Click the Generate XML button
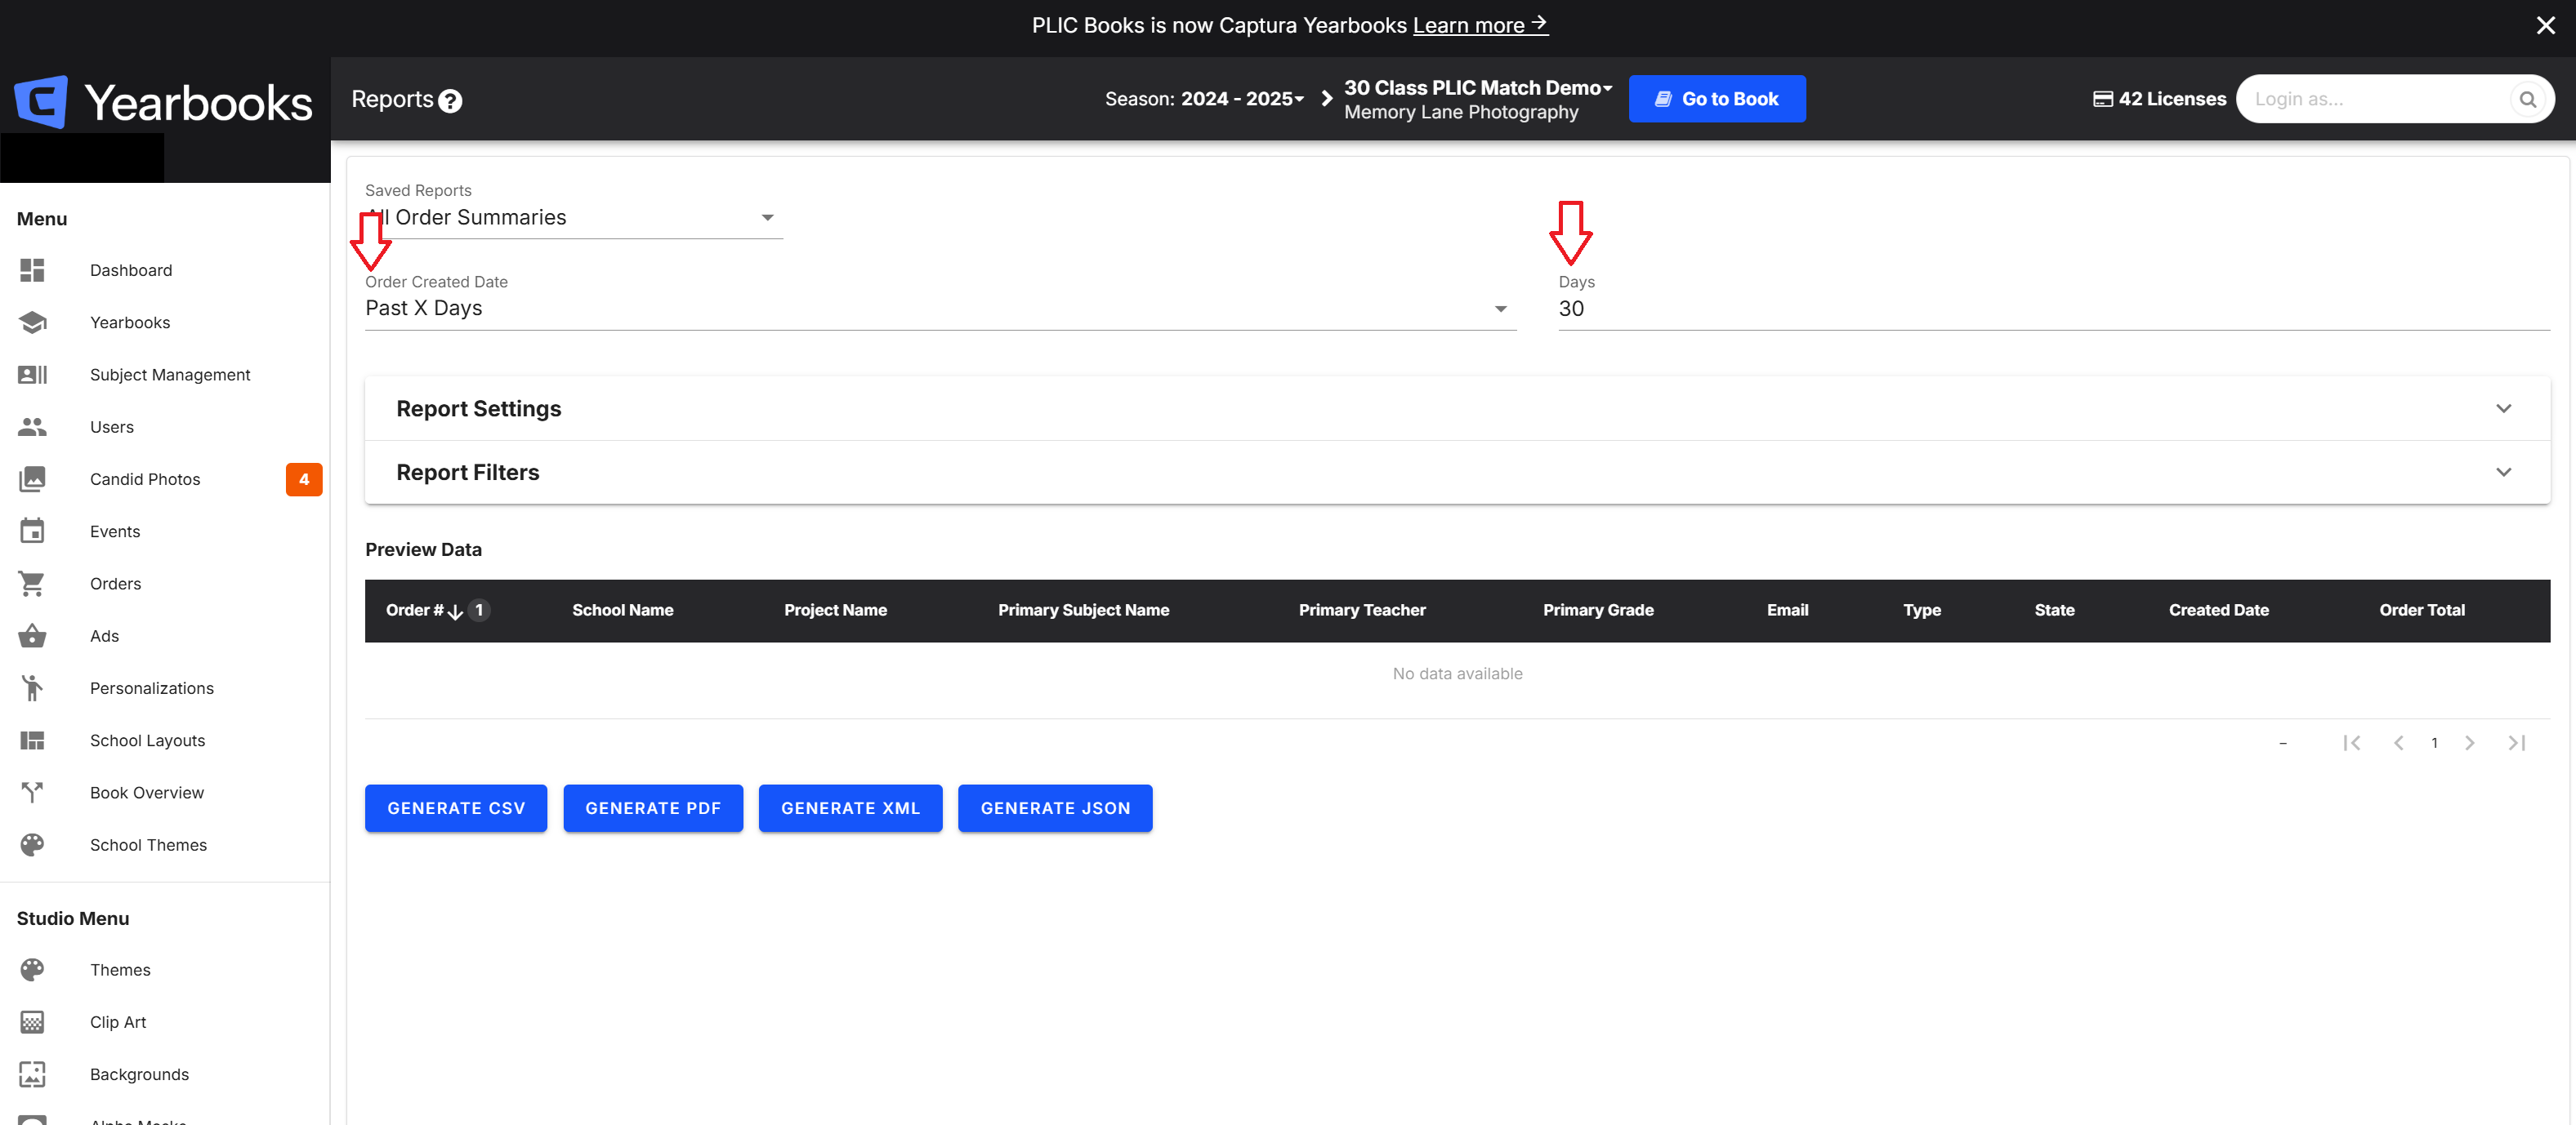Screen dimensions: 2576x1125 [850, 808]
